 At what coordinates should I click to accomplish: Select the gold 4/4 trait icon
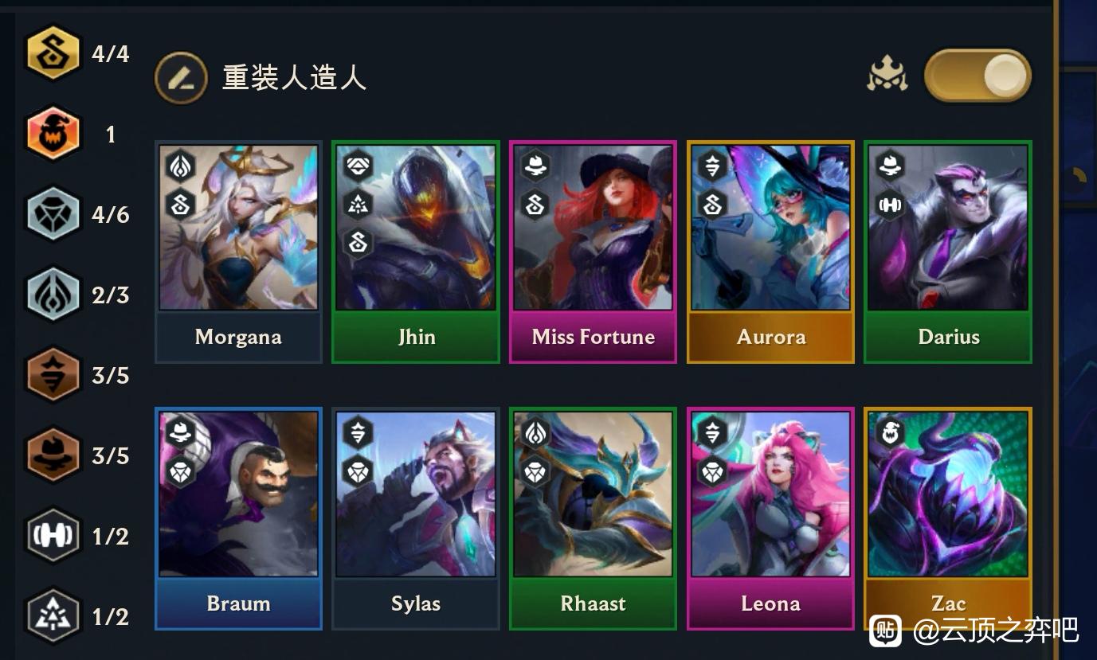[53, 53]
